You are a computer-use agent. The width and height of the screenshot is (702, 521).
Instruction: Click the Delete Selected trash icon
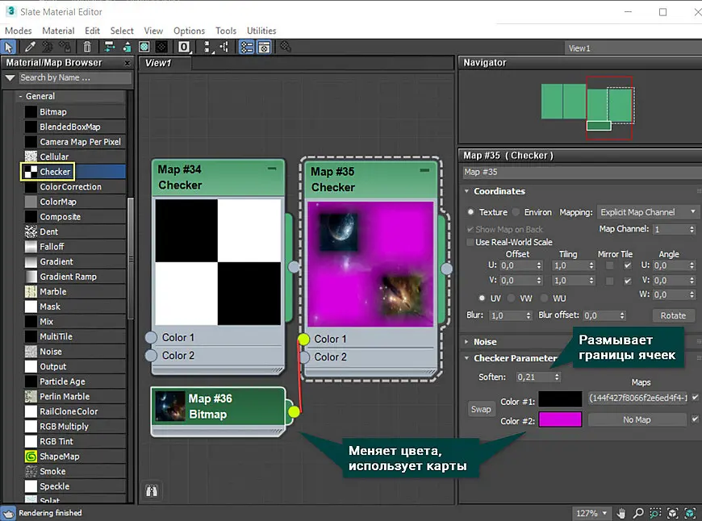pos(87,47)
